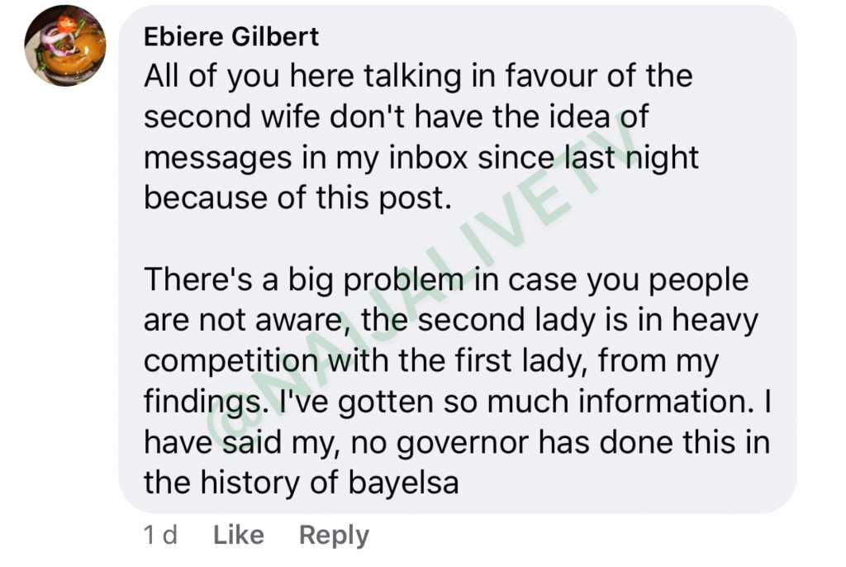The width and height of the screenshot is (846, 567).
Task: Click the word 'findings.' in the comment
Action: click(x=206, y=403)
